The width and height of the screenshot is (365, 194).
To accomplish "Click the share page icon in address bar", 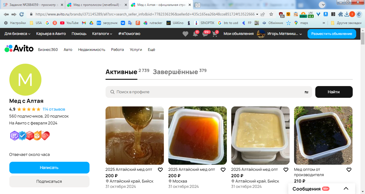I will point(263,14).
